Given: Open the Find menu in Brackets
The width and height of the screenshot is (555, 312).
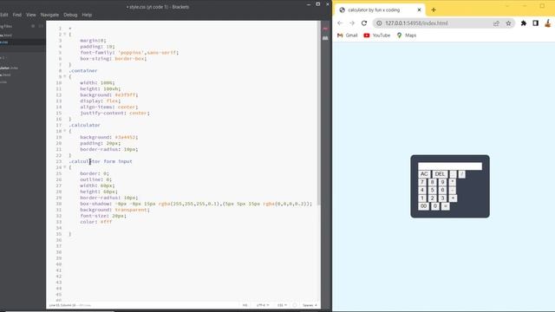Looking at the screenshot, I should click(x=17, y=15).
